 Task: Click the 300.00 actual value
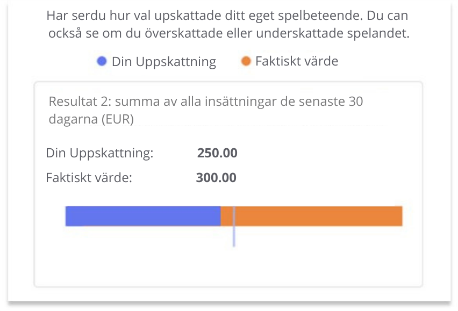(216, 177)
